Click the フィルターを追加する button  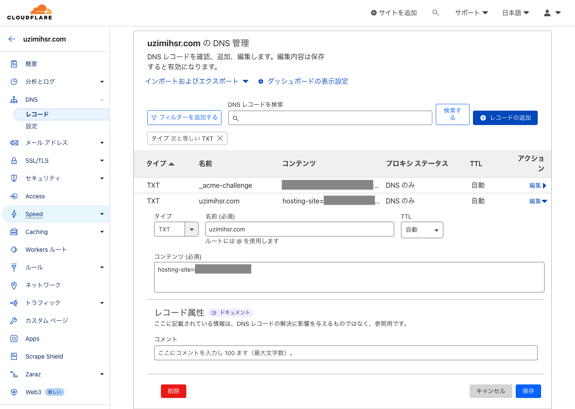click(x=184, y=117)
